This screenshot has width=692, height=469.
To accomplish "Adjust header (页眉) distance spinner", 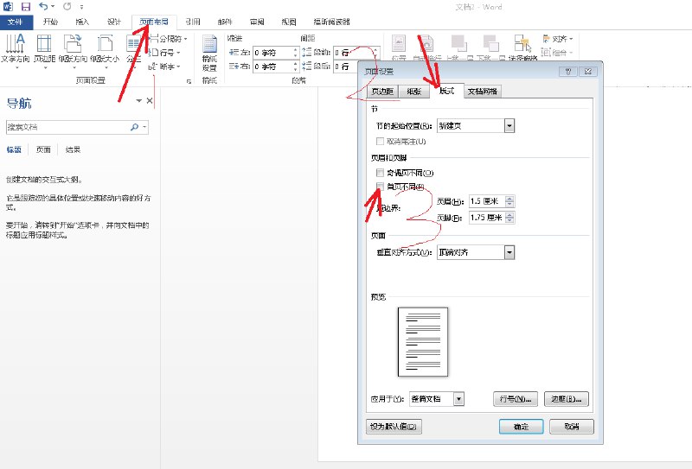I will coord(509,201).
